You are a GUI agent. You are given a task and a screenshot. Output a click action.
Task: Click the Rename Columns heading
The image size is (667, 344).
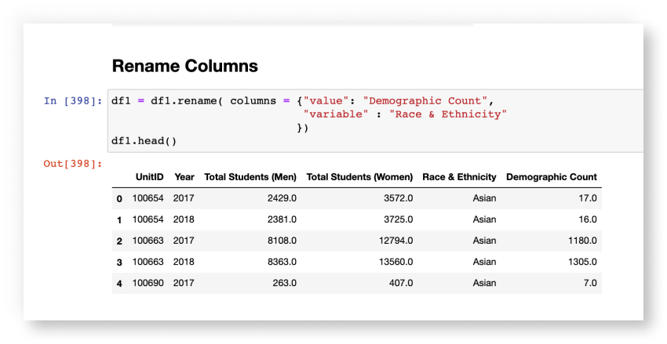click(x=184, y=65)
